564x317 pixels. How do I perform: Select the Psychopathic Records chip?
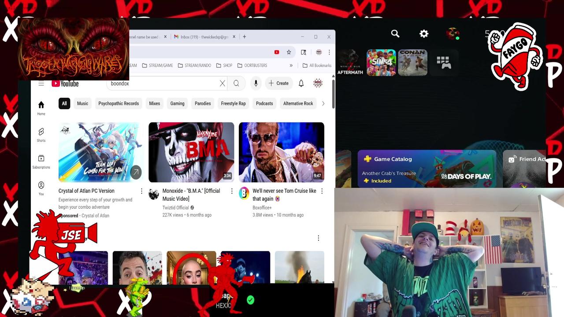click(x=119, y=103)
